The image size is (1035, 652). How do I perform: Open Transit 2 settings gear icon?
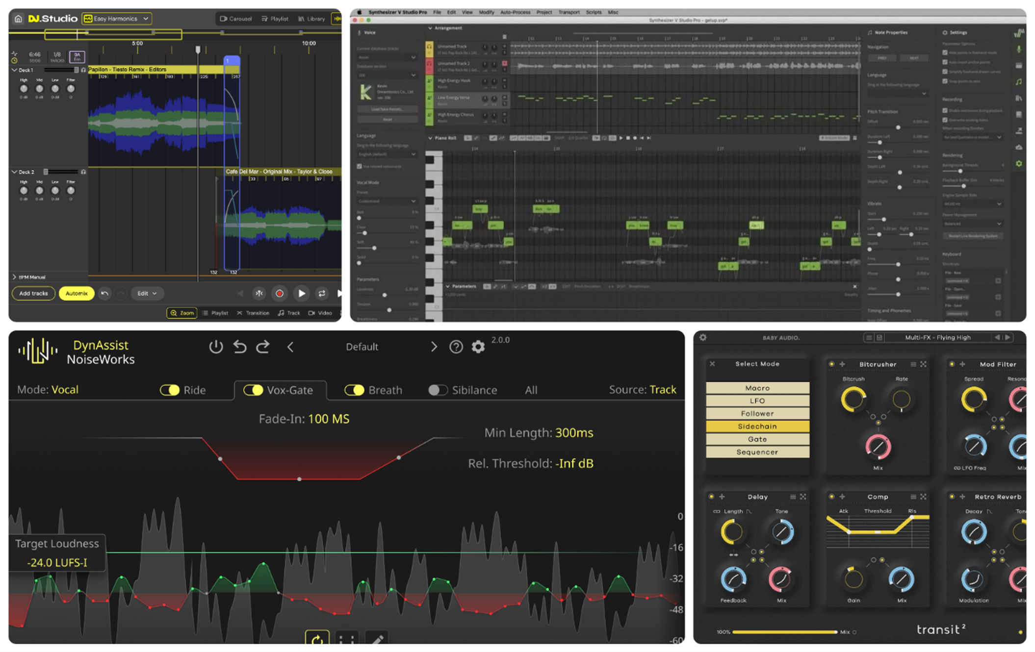point(703,338)
